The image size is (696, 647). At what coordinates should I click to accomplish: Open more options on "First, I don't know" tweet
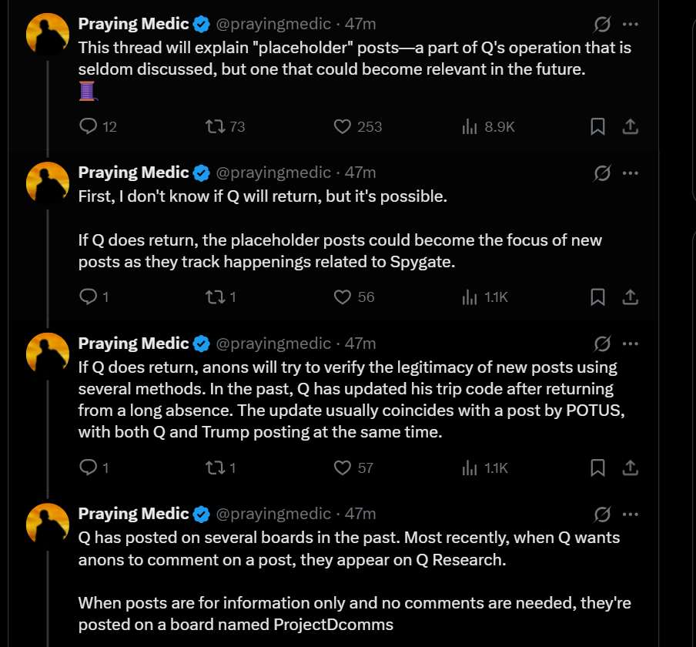(x=630, y=173)
